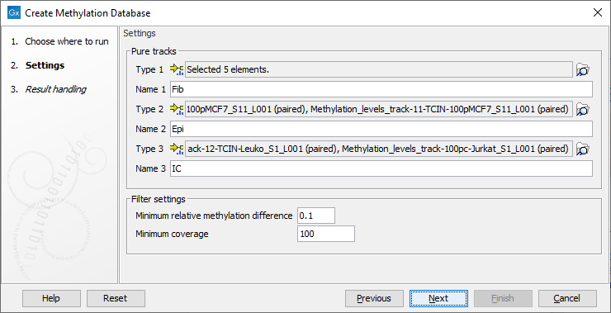Click the yellow arrow input icon for Type 2
The image size is (611, 313).
click(x=177, y=110)
